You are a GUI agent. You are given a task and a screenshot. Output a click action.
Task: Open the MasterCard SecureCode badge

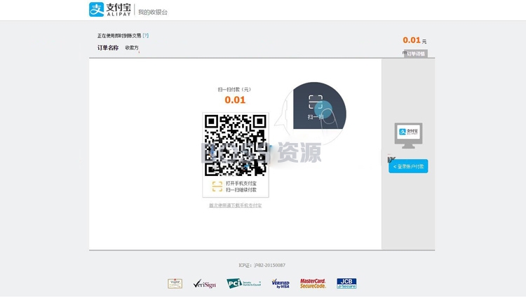click(x=313, y=283)
